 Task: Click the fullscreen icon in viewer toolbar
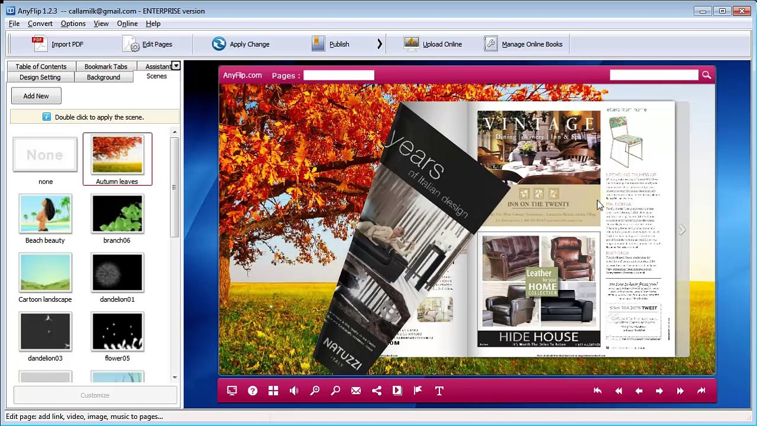[232, 390]
